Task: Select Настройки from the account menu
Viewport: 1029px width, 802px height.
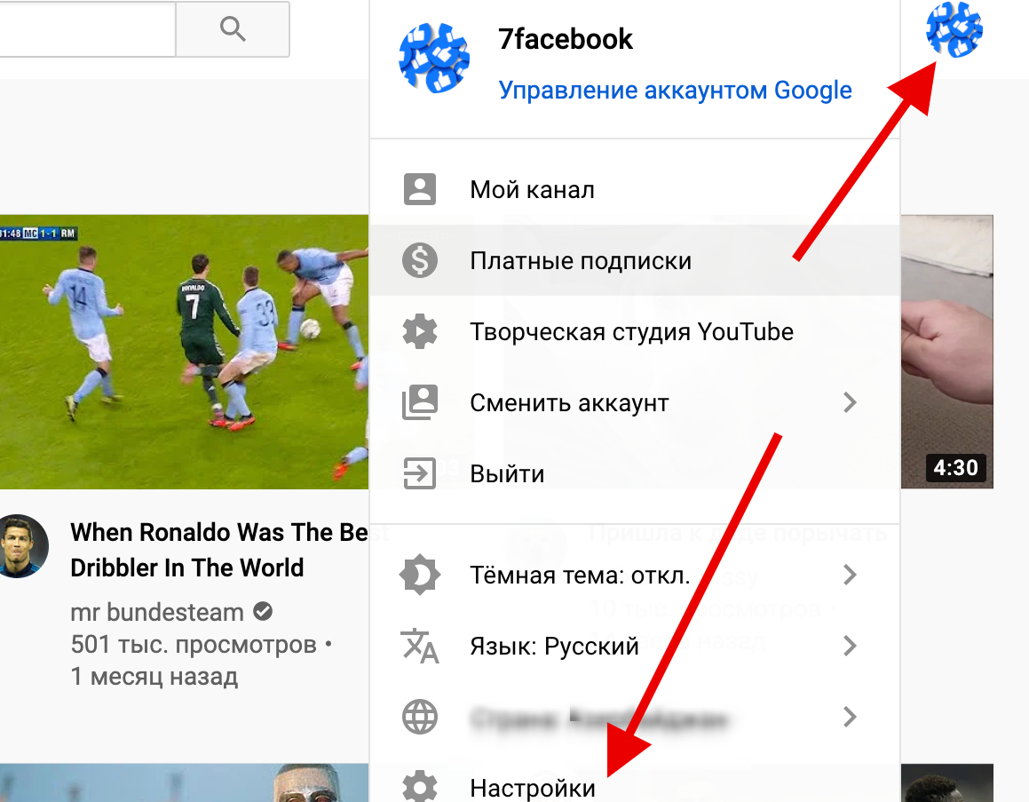Action: pyautogui.click(x=533, y=788)
